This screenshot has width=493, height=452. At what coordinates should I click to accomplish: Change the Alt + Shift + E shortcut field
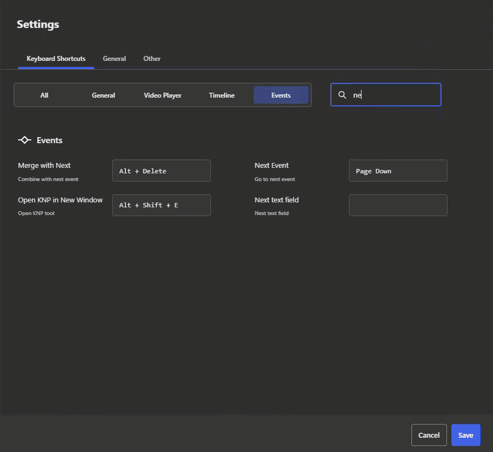pyautogui.click(x=162, y=205)
